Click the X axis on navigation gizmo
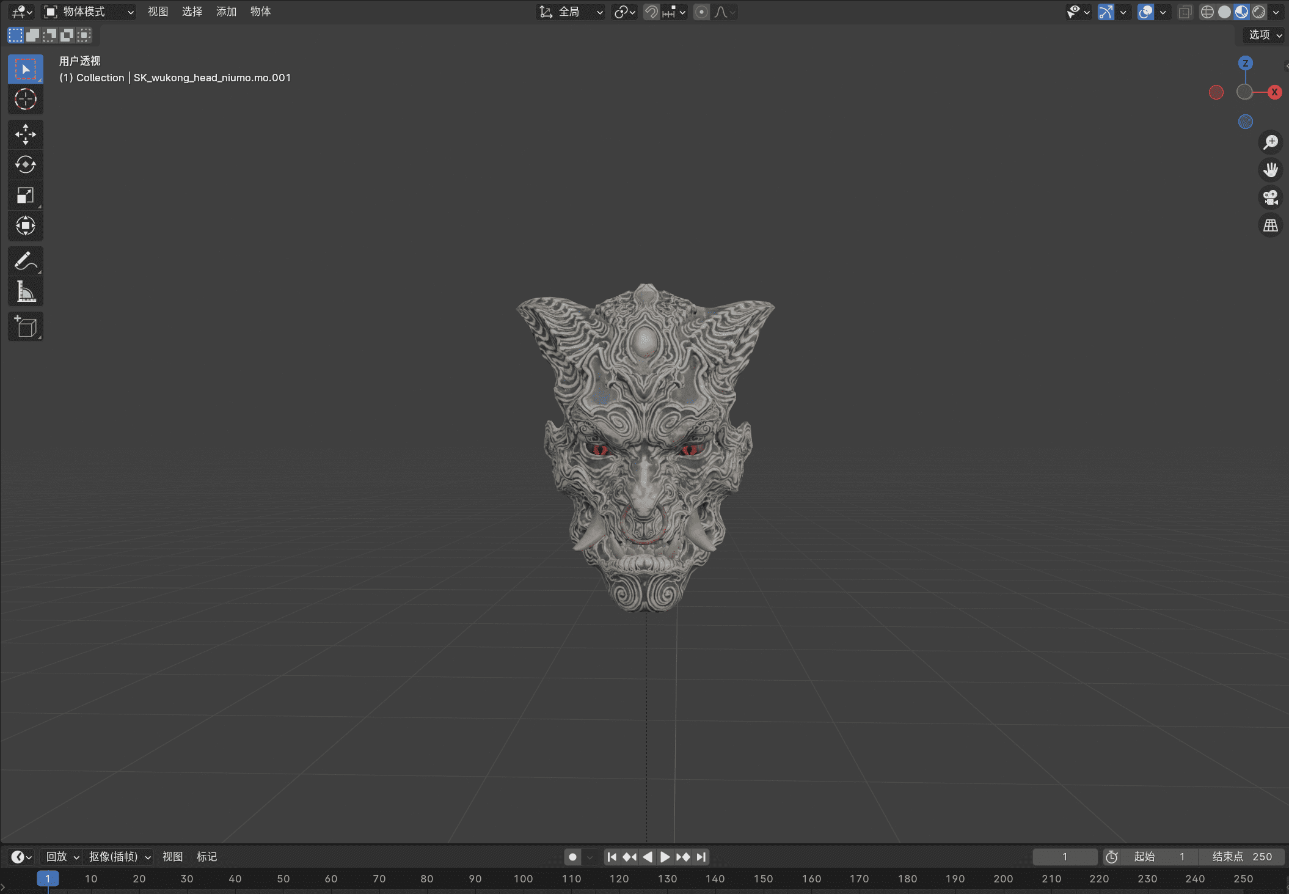Viewport: 1289px width, 894px height. pos(1274,92)
